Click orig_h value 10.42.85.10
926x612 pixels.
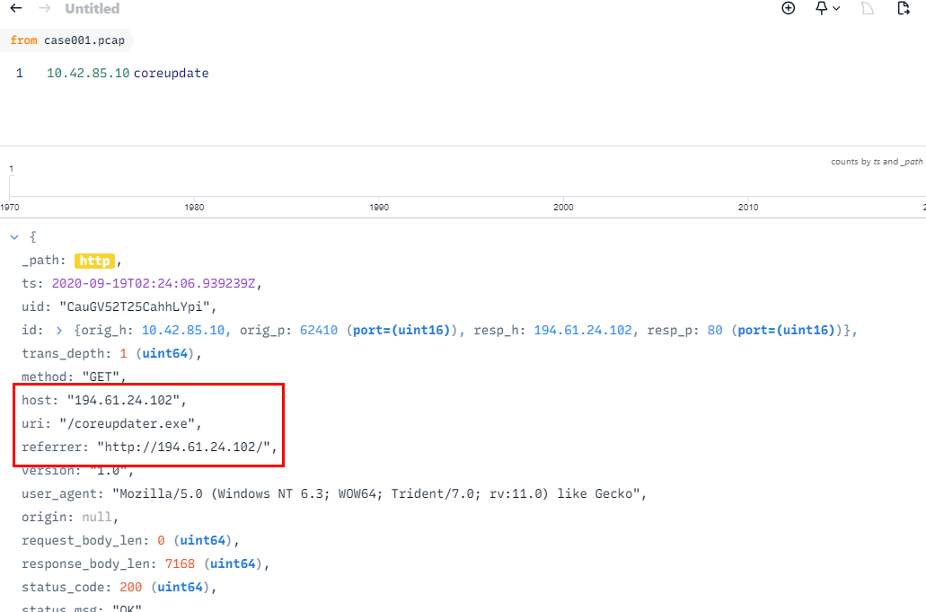point(186,331)
